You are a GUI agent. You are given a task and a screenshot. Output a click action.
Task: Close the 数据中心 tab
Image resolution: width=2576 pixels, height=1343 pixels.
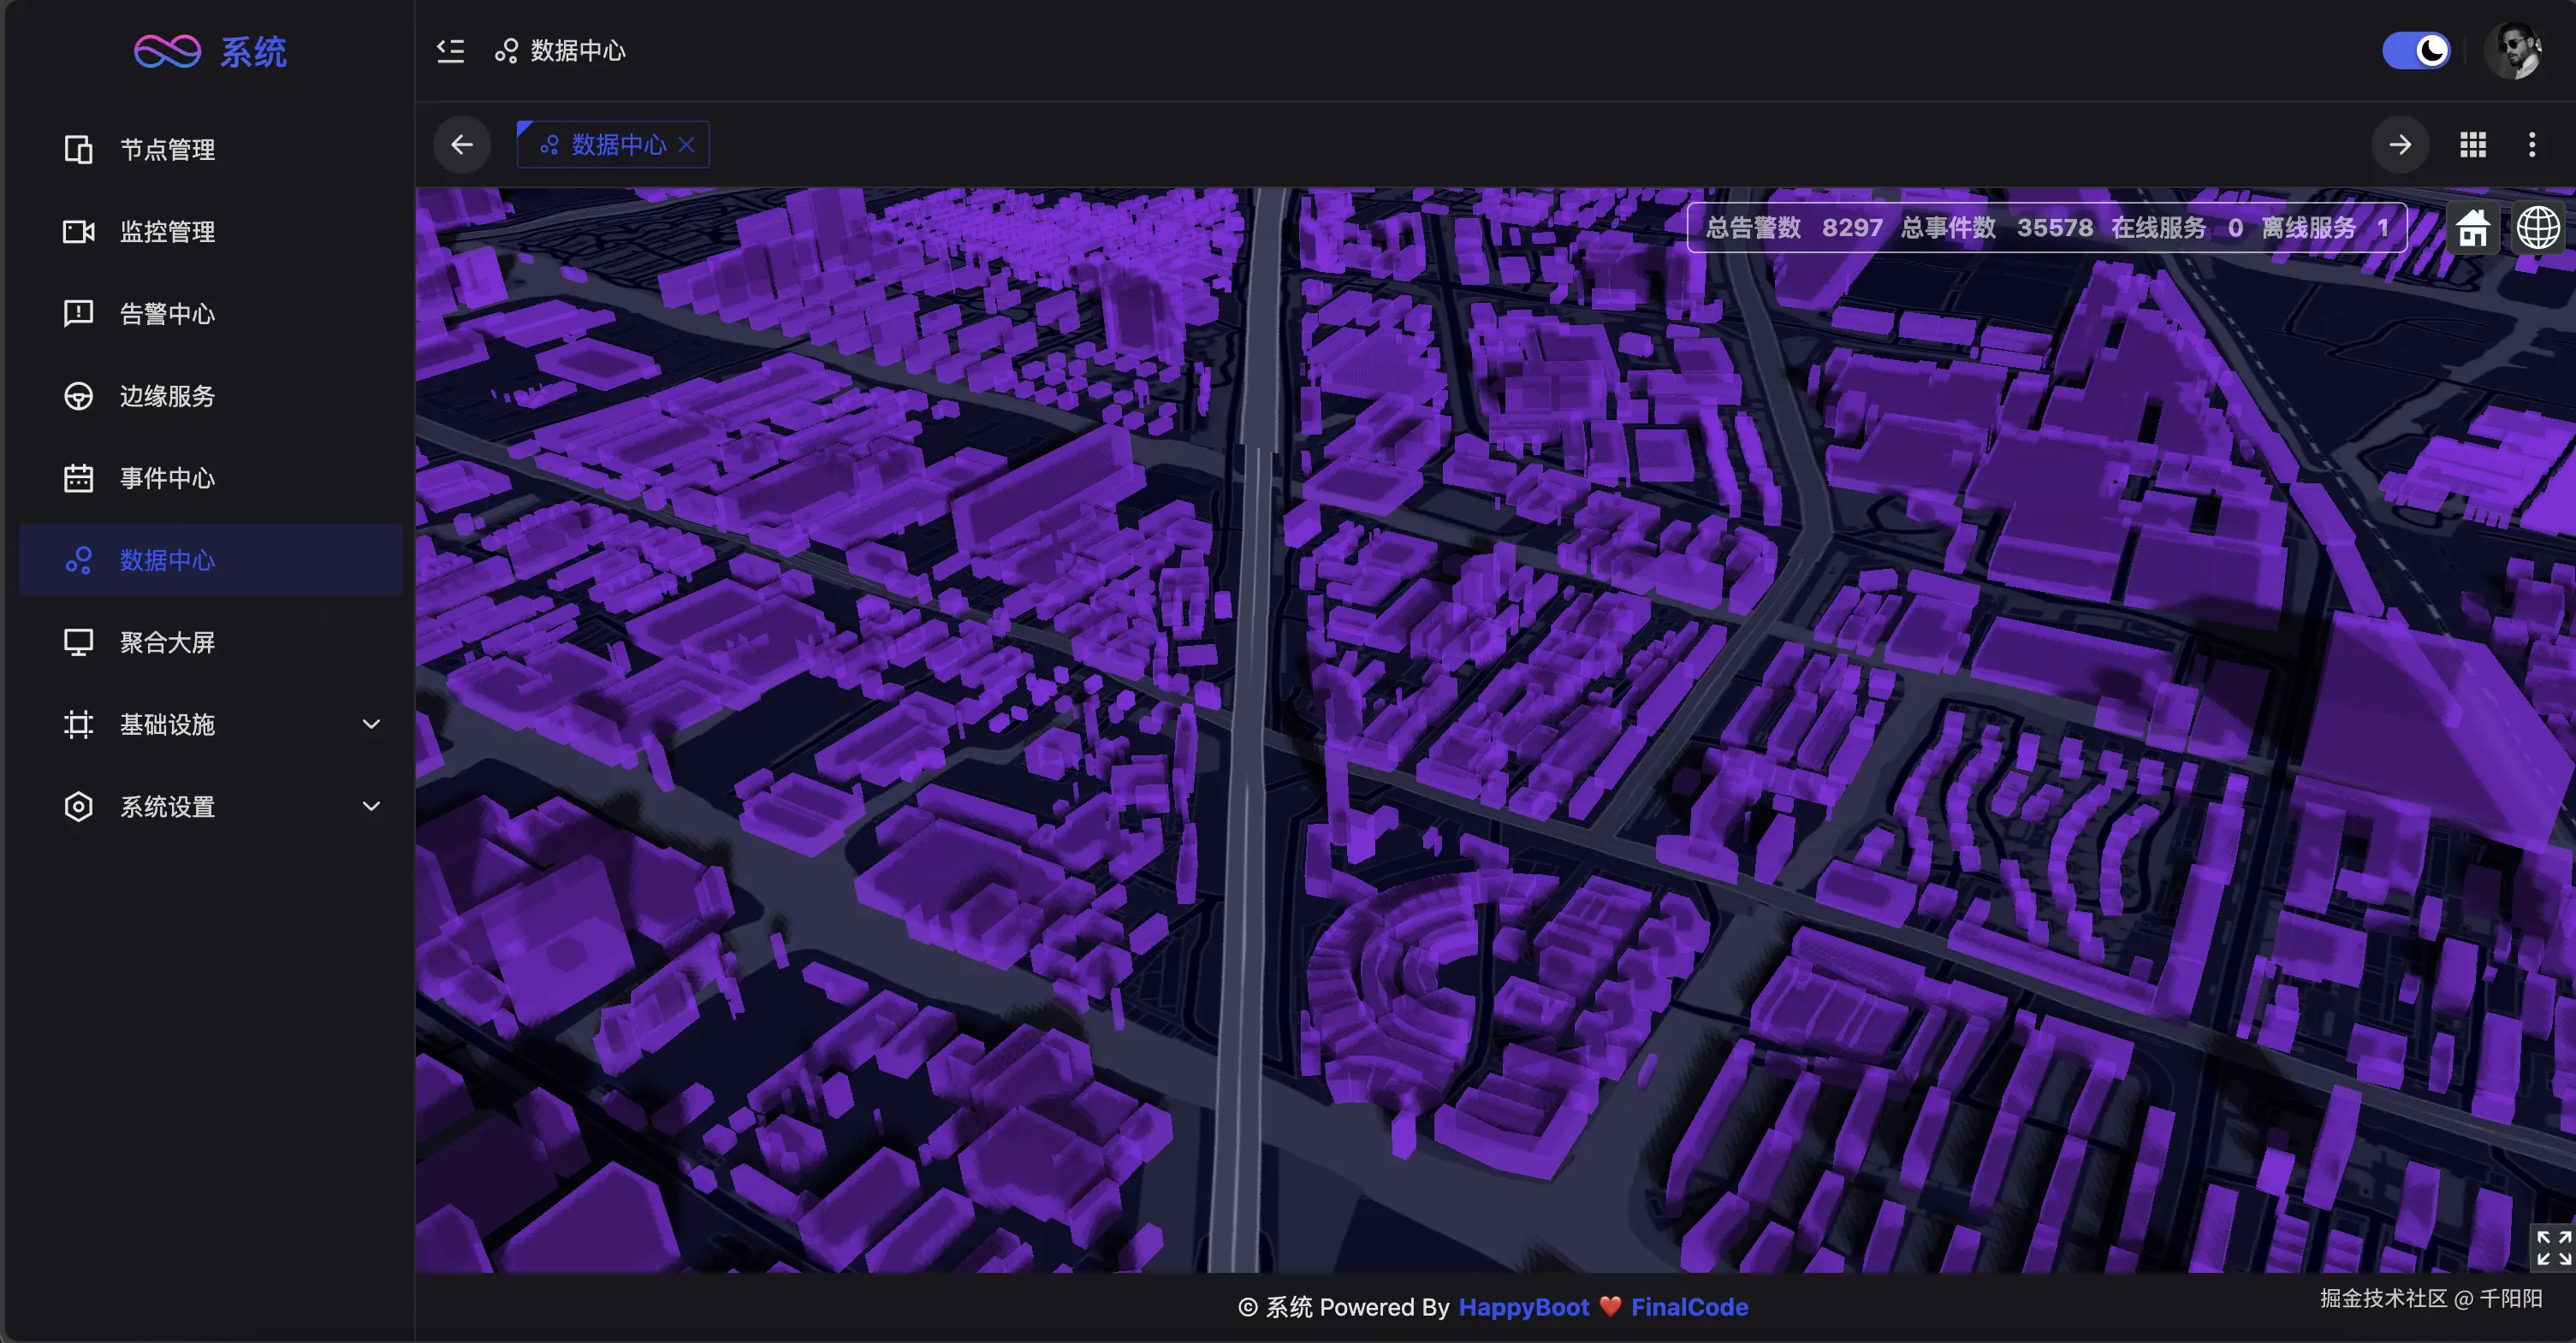click(x=687, y=145)
